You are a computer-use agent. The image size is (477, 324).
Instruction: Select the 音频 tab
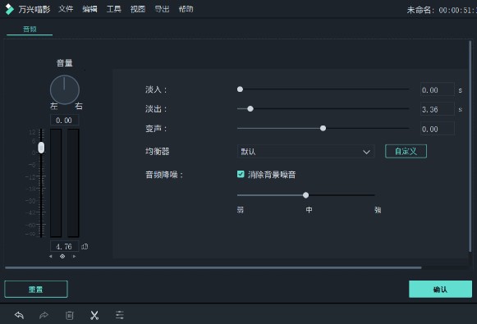[30, 30]
